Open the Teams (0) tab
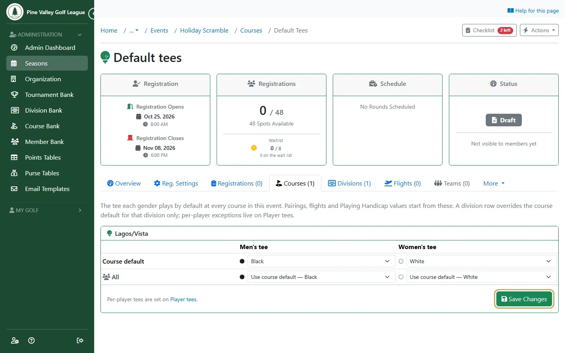Screen dimensions: 565x353 452,183
